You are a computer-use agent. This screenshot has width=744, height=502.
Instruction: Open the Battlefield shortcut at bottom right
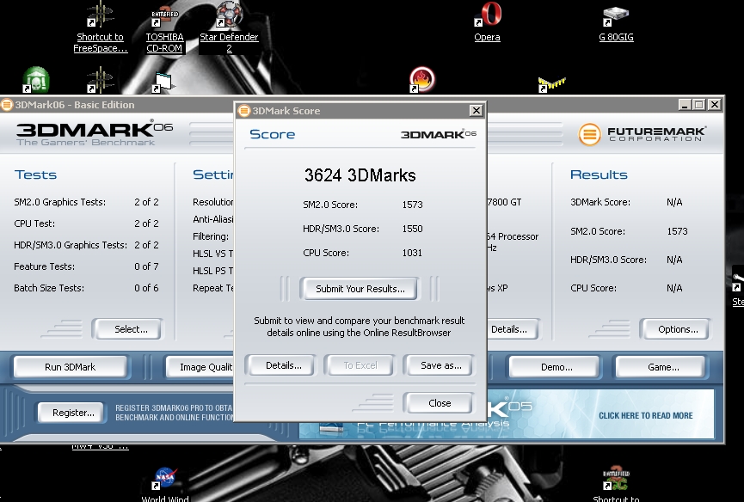616,479
